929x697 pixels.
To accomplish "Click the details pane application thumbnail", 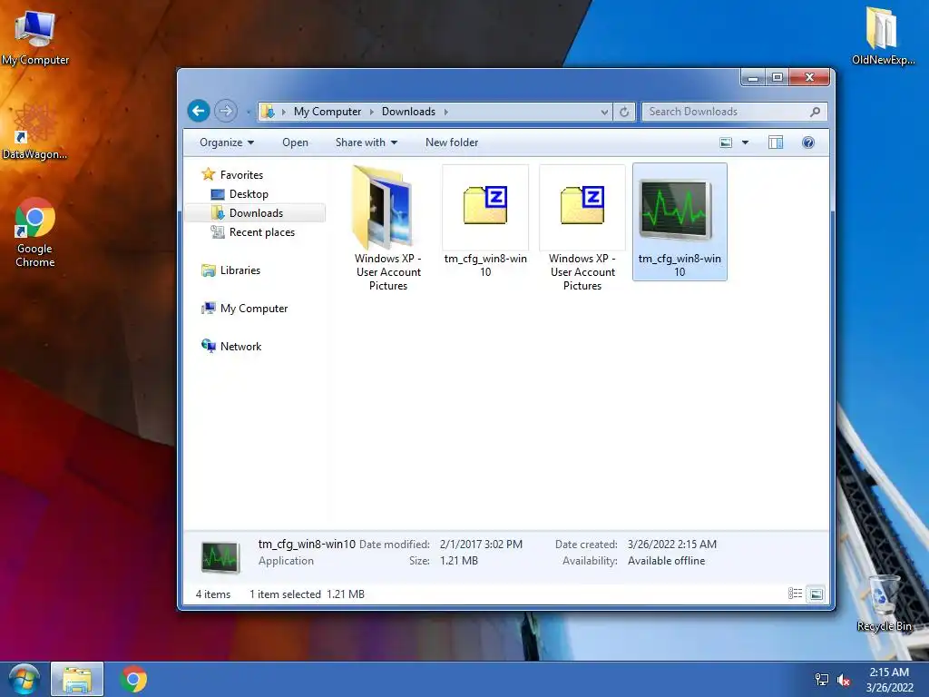I will [220, 557].
